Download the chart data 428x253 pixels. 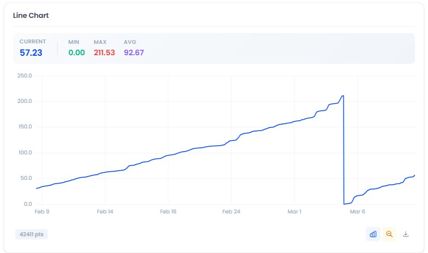coord(405,234)
